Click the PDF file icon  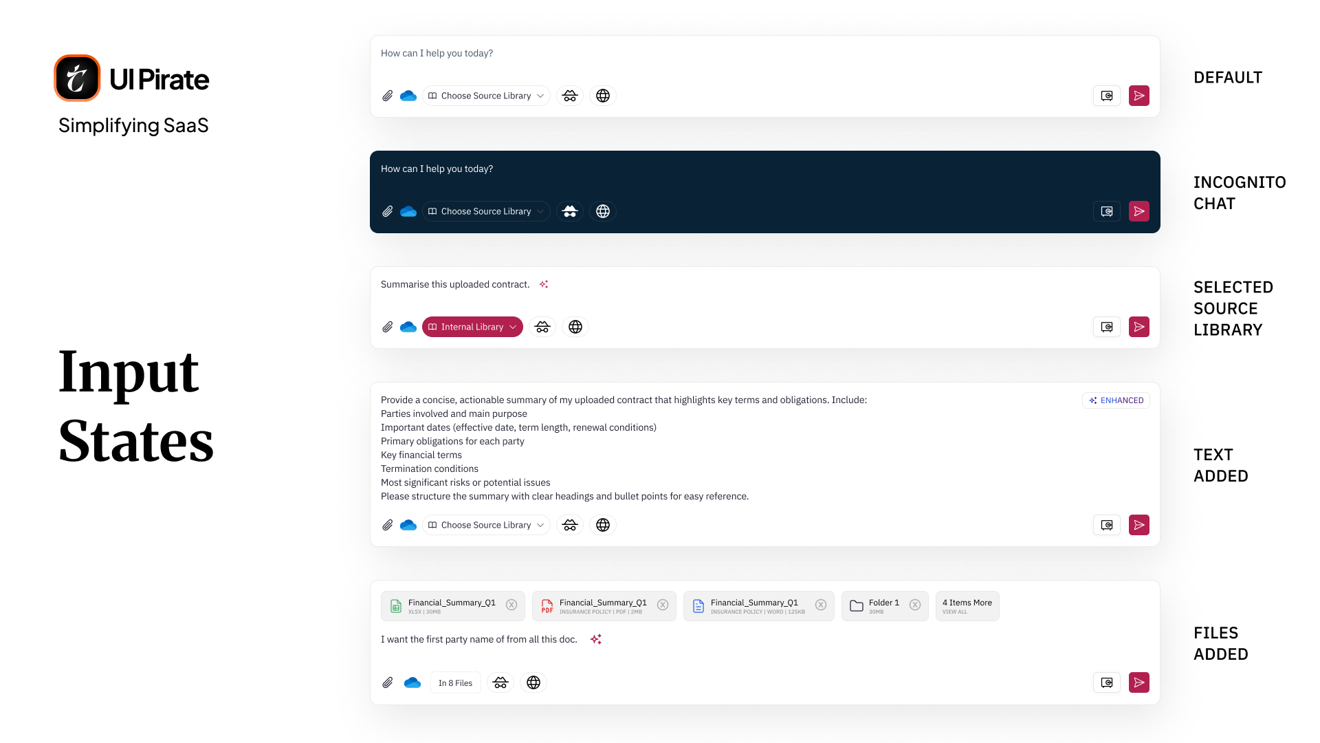(x=547, y=606)
